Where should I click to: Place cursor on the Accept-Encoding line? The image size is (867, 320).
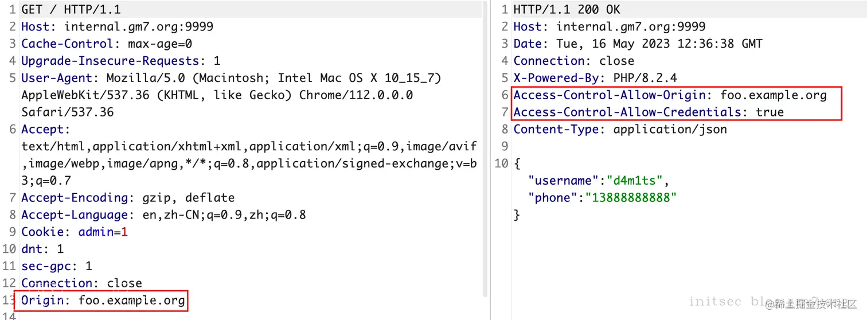(128, 198)
